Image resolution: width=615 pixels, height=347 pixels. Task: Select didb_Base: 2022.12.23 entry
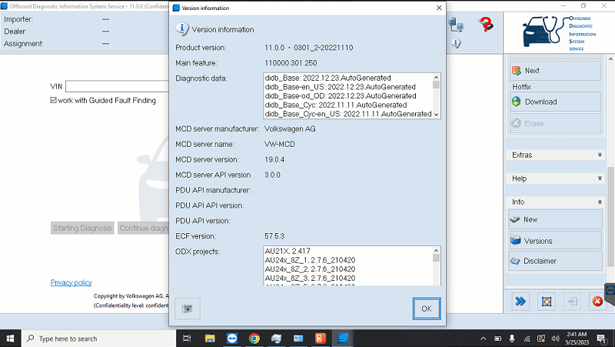pyautogui.click(x=328, y=78)
